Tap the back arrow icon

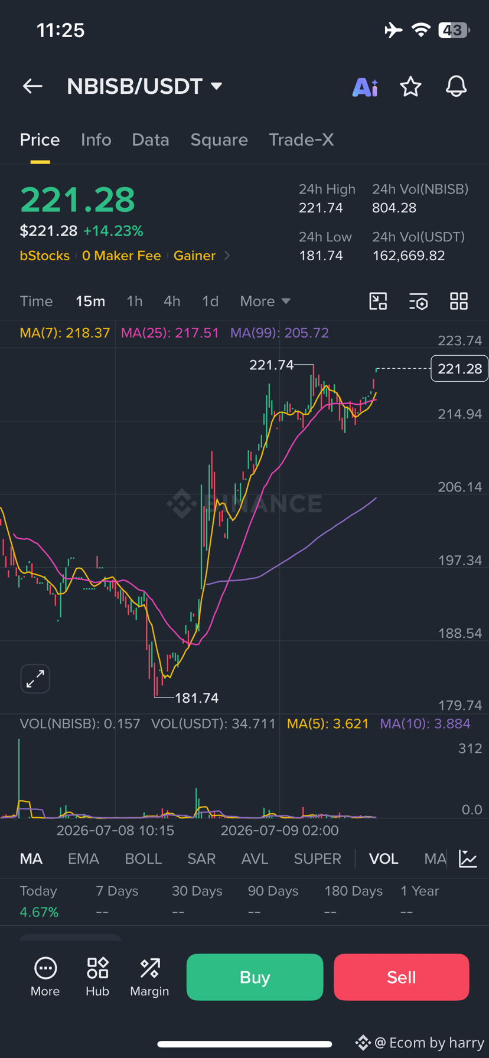(32, 86)
